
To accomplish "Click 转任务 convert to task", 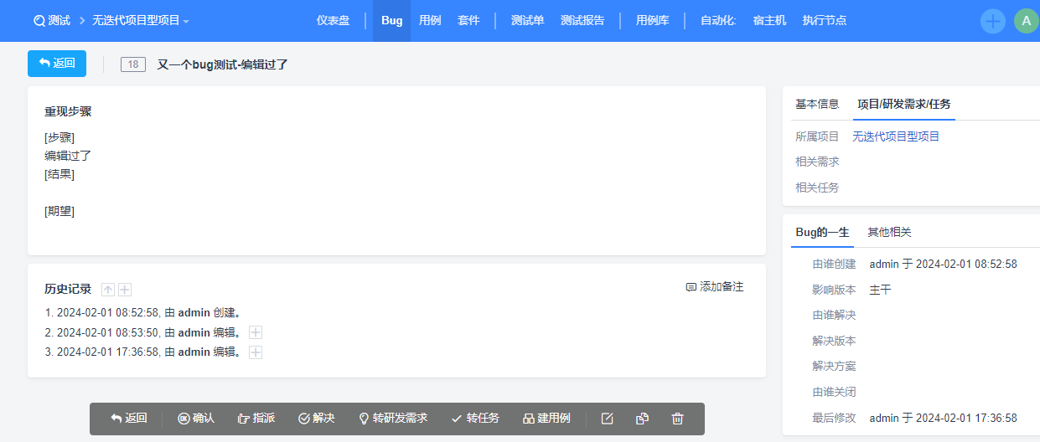I will pyautogui.click(x=475, y=419).
